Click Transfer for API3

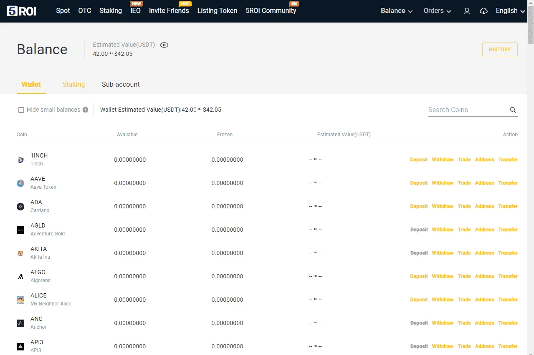click(x=508, y=346)
